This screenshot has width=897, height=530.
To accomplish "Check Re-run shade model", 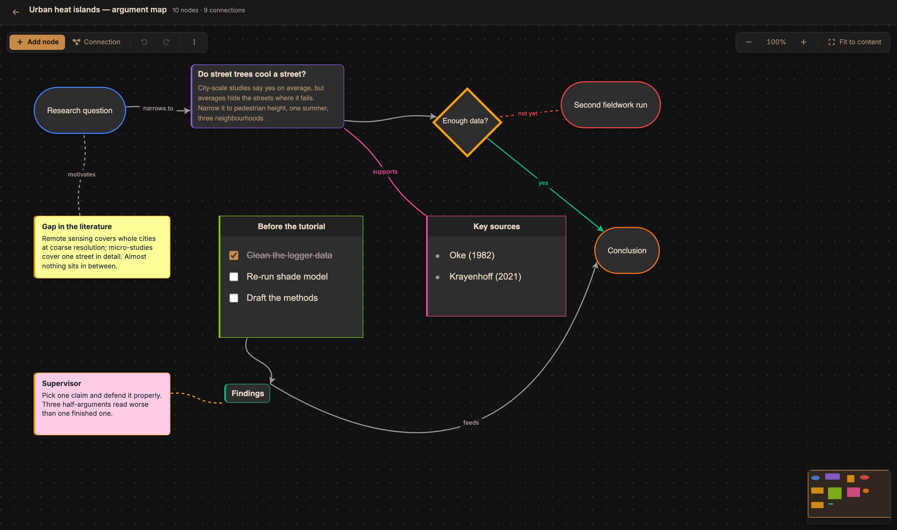I will pos(234,277).
